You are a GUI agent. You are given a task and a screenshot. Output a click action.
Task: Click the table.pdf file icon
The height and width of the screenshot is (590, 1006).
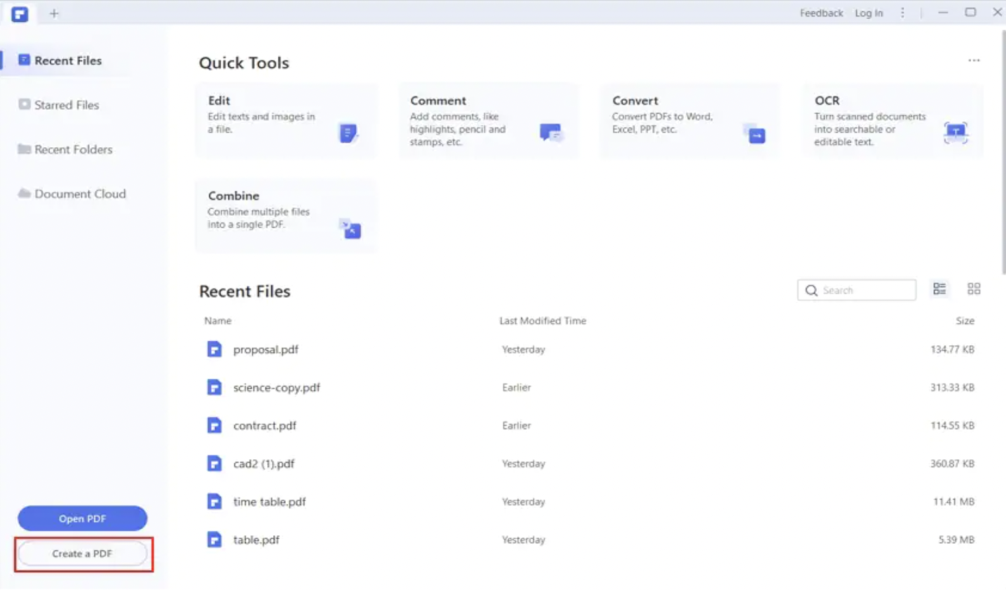coord(214,540)
